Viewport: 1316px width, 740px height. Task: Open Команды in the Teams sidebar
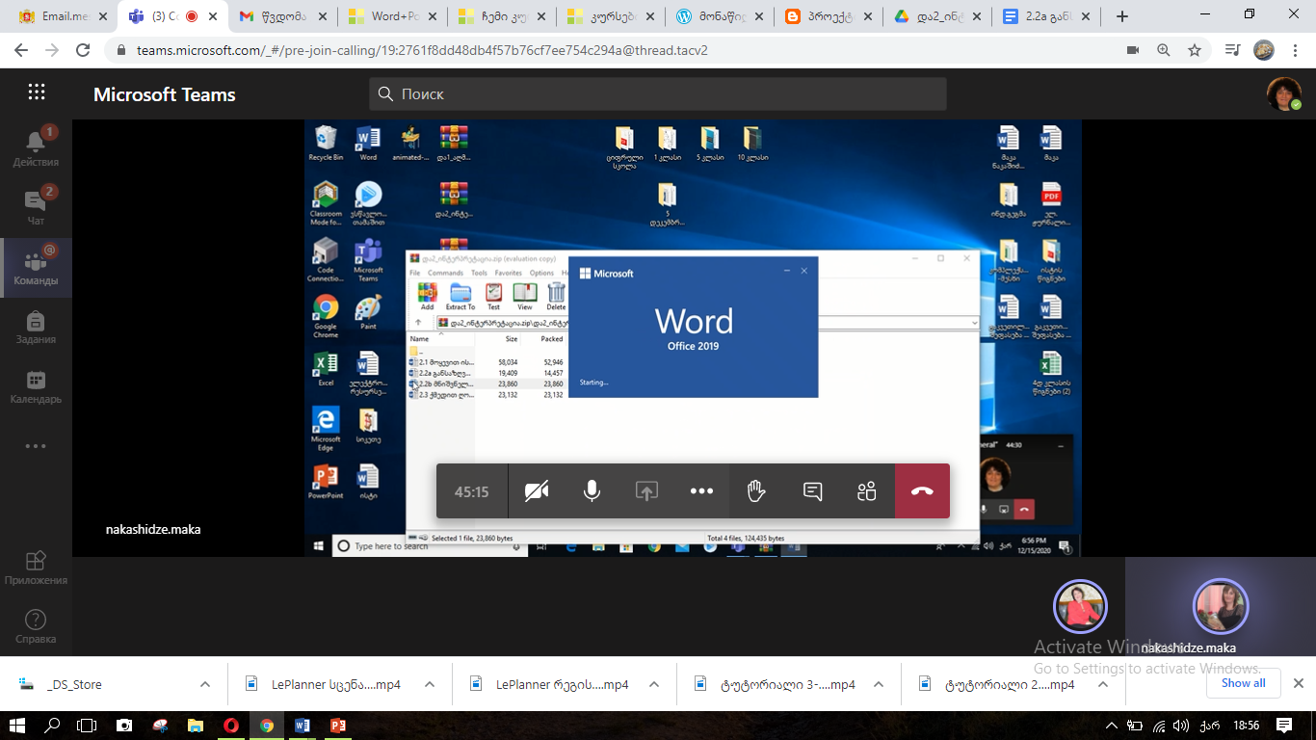[x=36, y=267]
